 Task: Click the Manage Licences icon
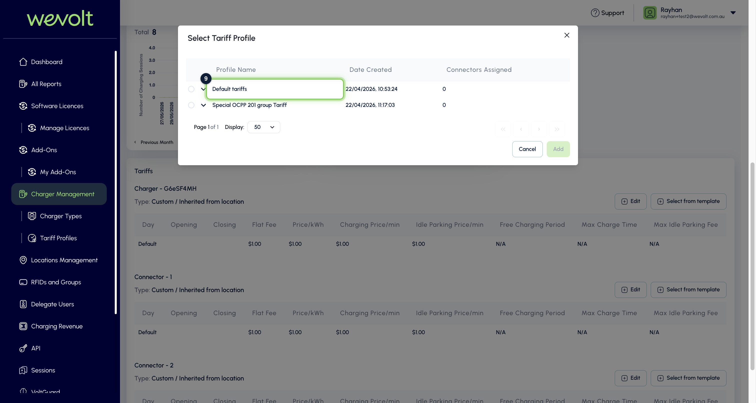tap(32, 128)
